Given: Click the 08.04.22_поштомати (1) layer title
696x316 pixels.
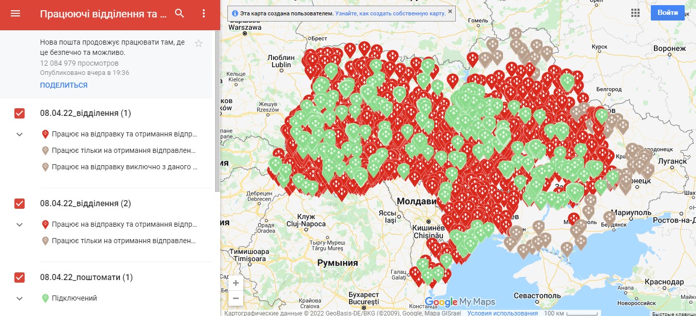Looking at the screenshot, I should pos(86,277).
